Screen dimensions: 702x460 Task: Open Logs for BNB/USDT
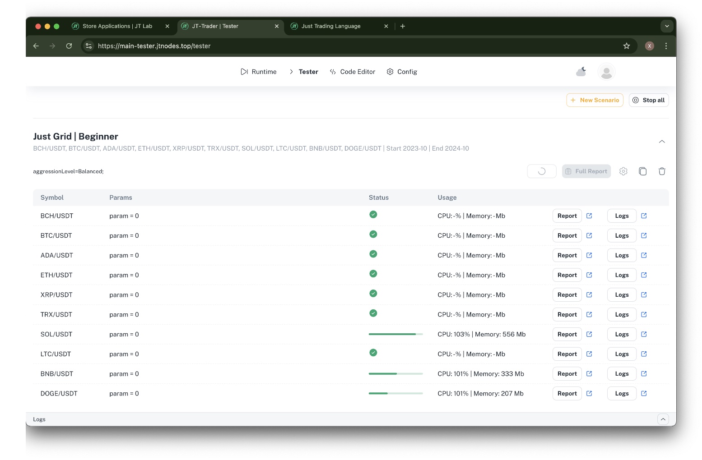pos(622,374)
